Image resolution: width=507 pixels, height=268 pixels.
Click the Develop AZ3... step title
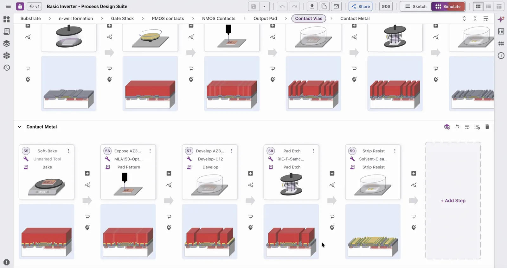(x=210, y=151)
